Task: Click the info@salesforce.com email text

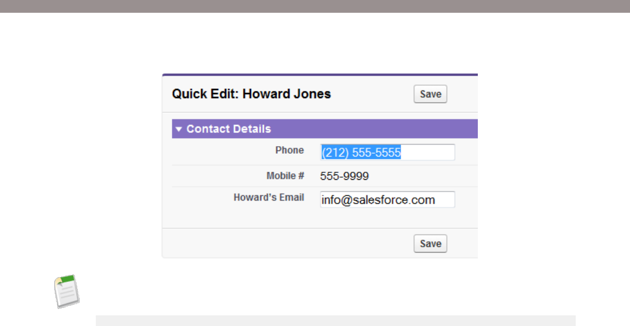Action: coord(378,200)
